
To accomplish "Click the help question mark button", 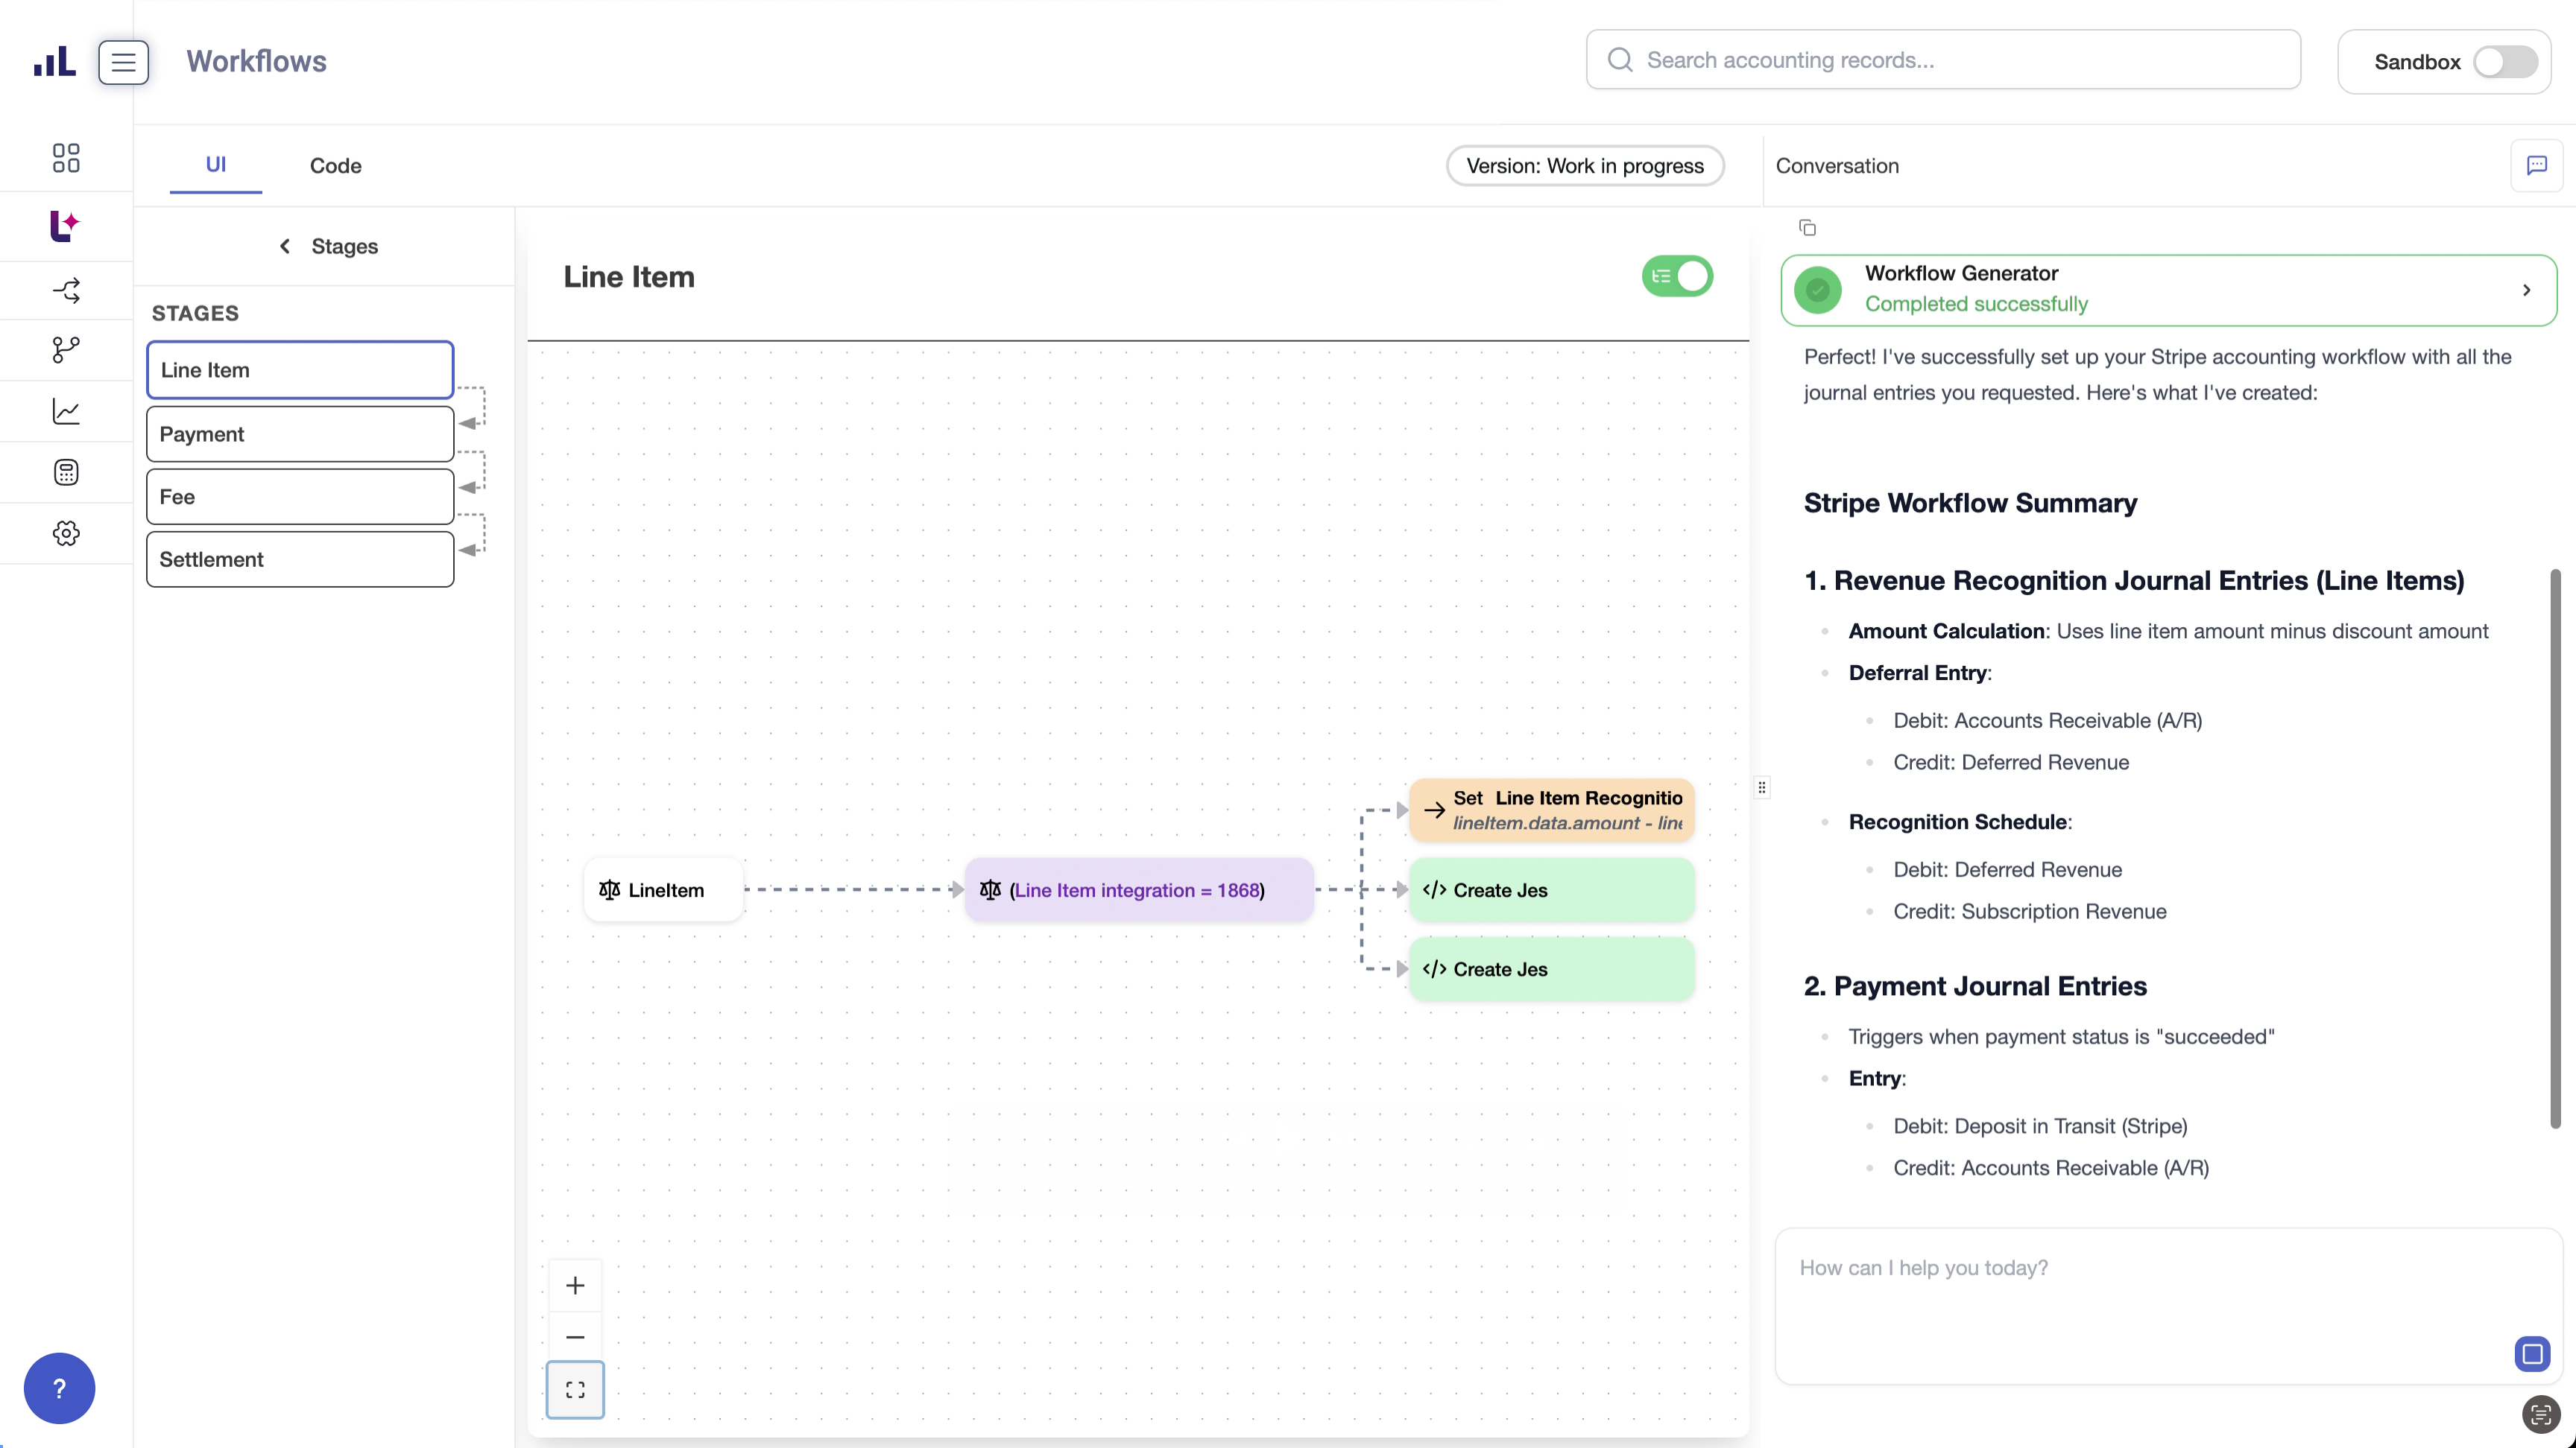I will tap(59, 1388).
